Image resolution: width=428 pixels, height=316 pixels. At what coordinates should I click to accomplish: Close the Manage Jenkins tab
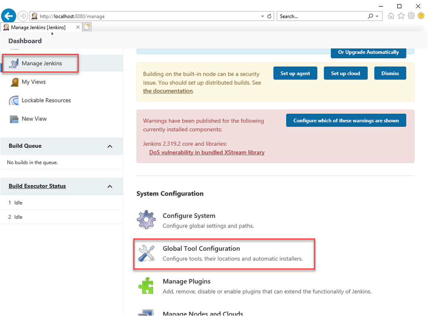[x=78, y=27]
